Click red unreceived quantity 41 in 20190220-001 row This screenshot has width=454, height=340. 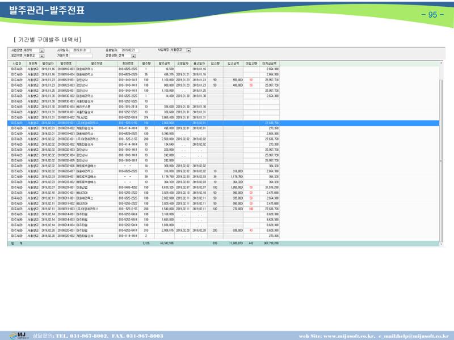tap(251, 231)
